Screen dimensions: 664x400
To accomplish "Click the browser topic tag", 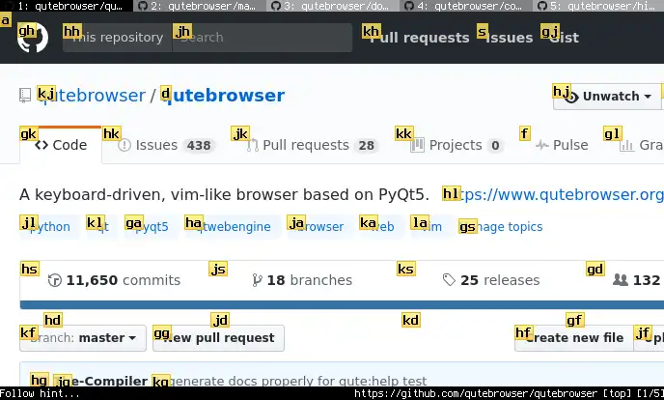I will (x=318, y=227).
